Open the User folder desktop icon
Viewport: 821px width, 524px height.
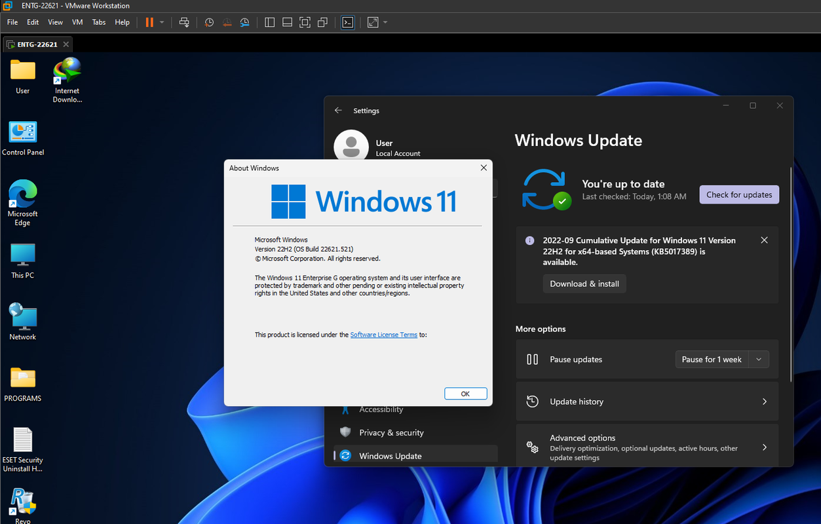[22, 77]
